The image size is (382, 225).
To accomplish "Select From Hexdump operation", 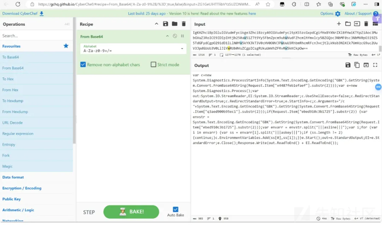I will click(36, 112).
